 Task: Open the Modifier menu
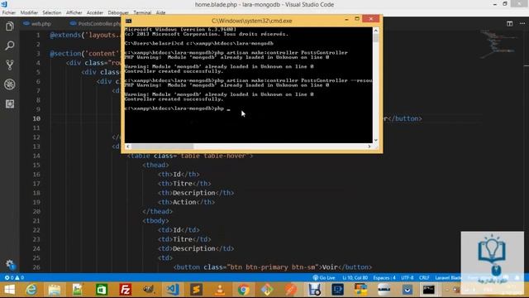pos(29,12)
